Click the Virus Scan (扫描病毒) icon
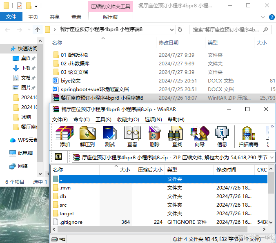 point(248,136)
